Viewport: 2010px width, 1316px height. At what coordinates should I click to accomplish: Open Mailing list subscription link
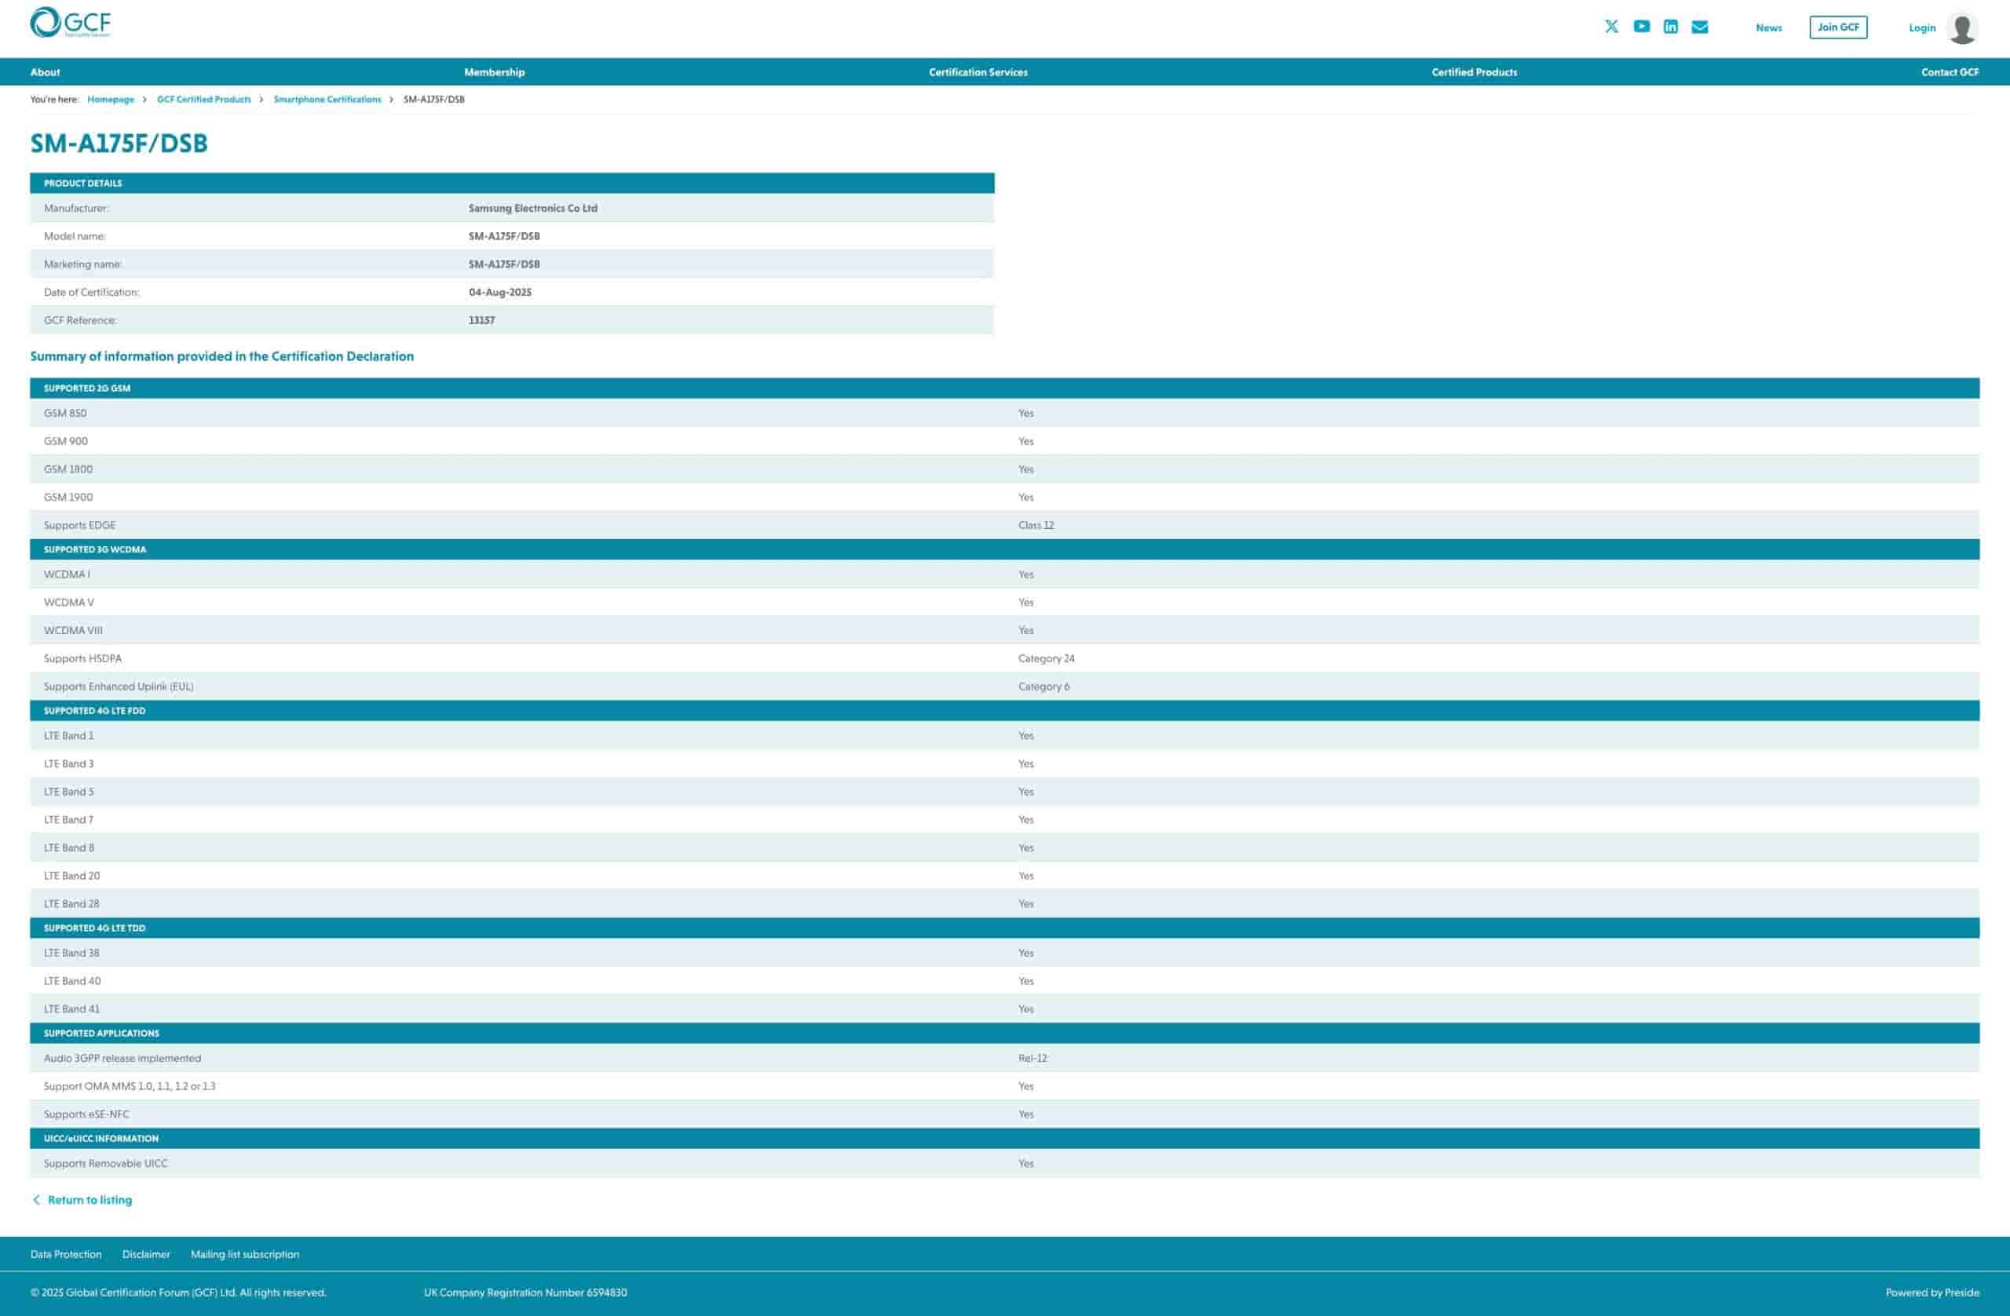(x=245, y=1254)
